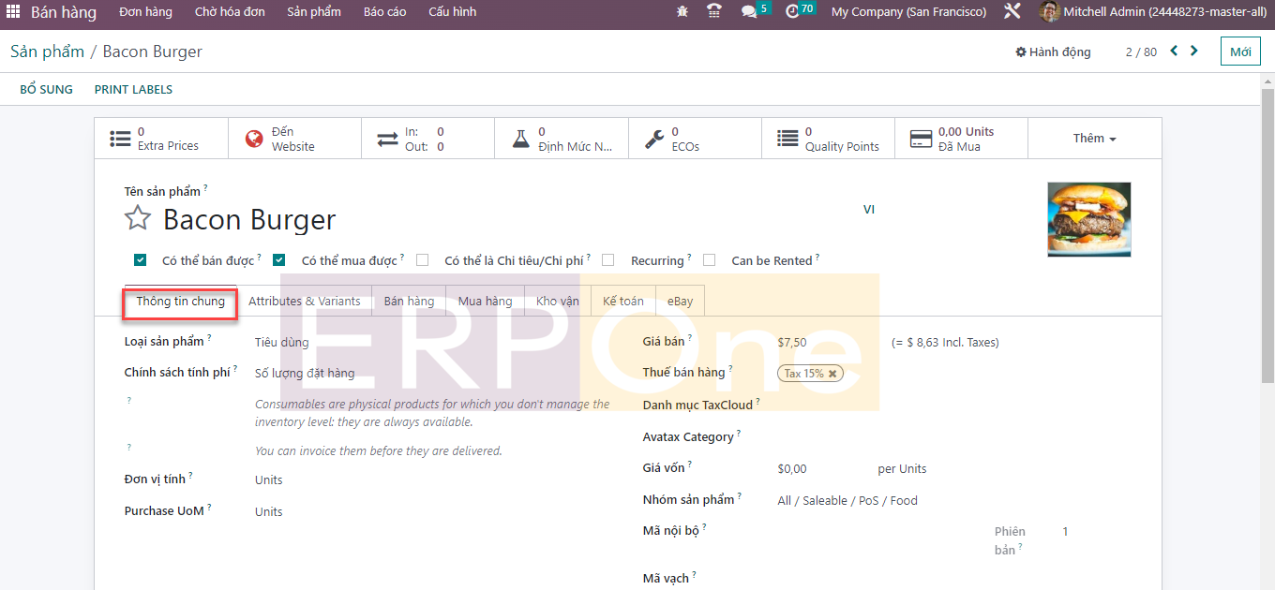
Task: Open the 'Hành động' action menu
Action: (1053, 52)
